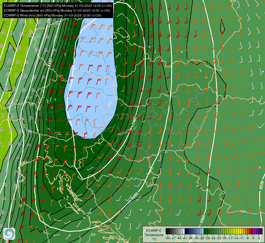Click the ECMWF-E Geopotential (m) title line
This screenshot has width=265, height=243.
point(57,11)
